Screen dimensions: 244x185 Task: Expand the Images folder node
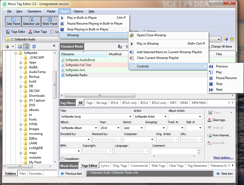[21, 129]
